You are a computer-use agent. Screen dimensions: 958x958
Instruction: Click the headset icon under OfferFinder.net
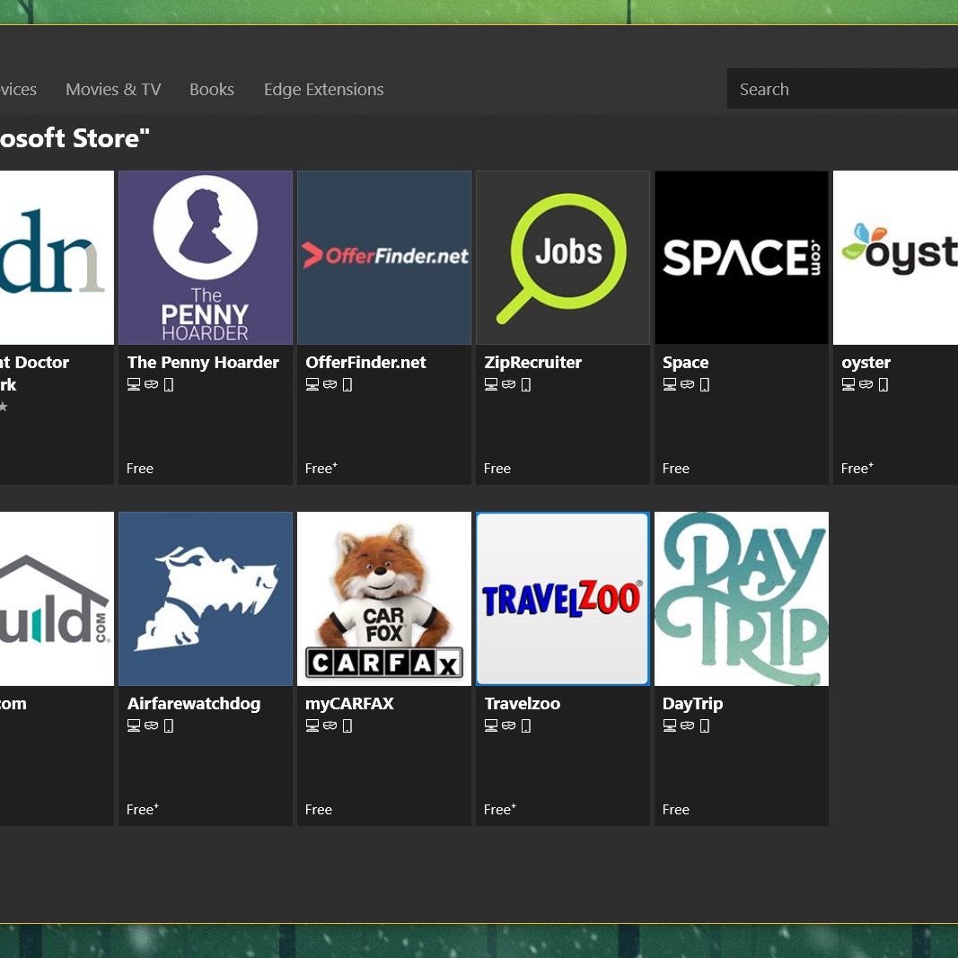tap(330, 384)
